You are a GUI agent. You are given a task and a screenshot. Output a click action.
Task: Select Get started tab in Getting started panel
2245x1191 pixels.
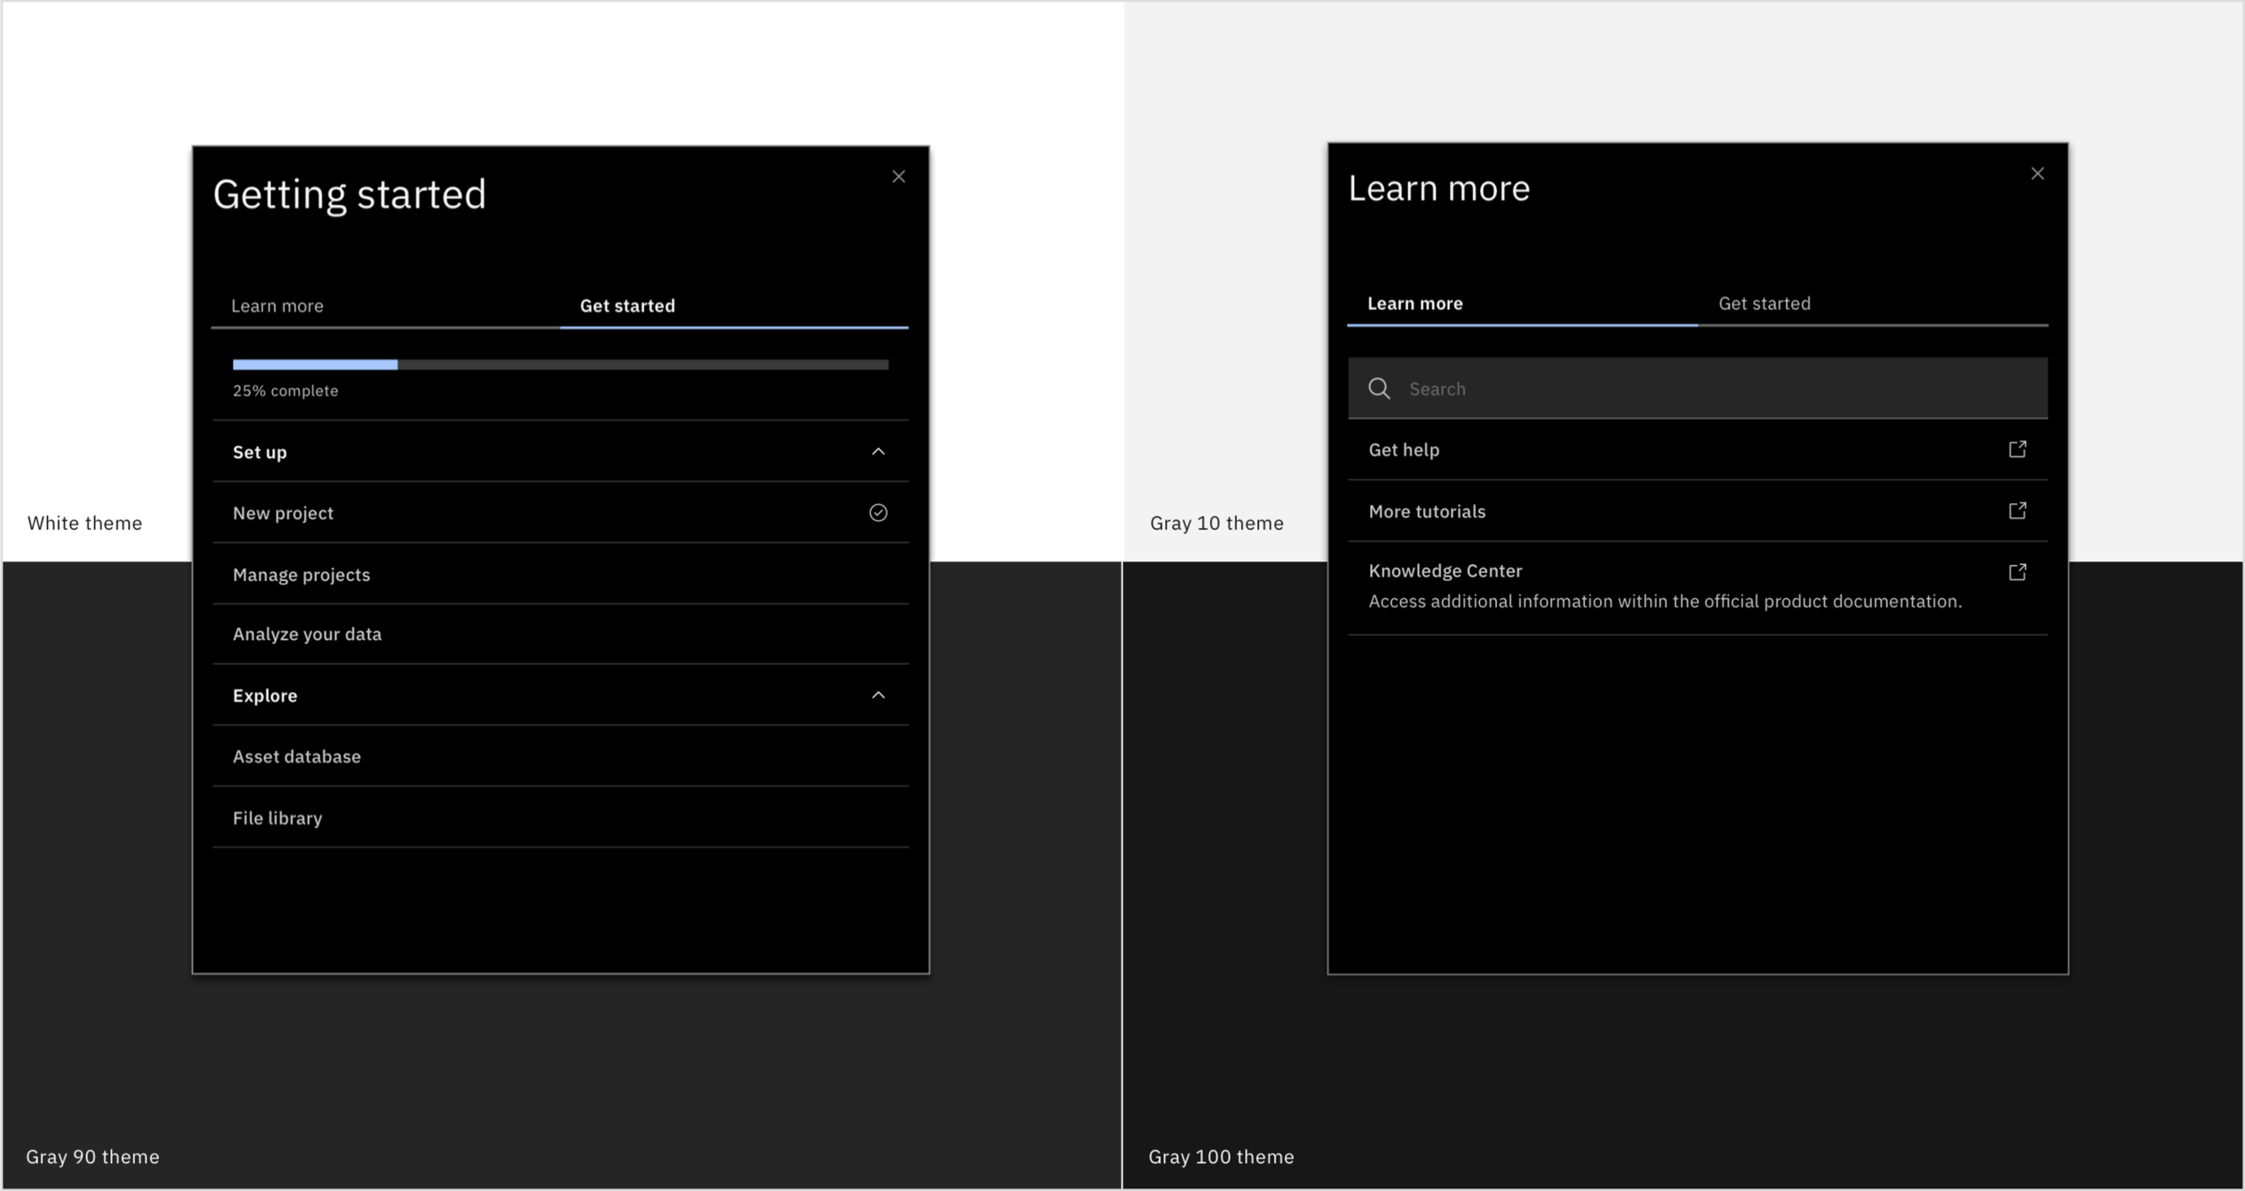click(627, 305)
